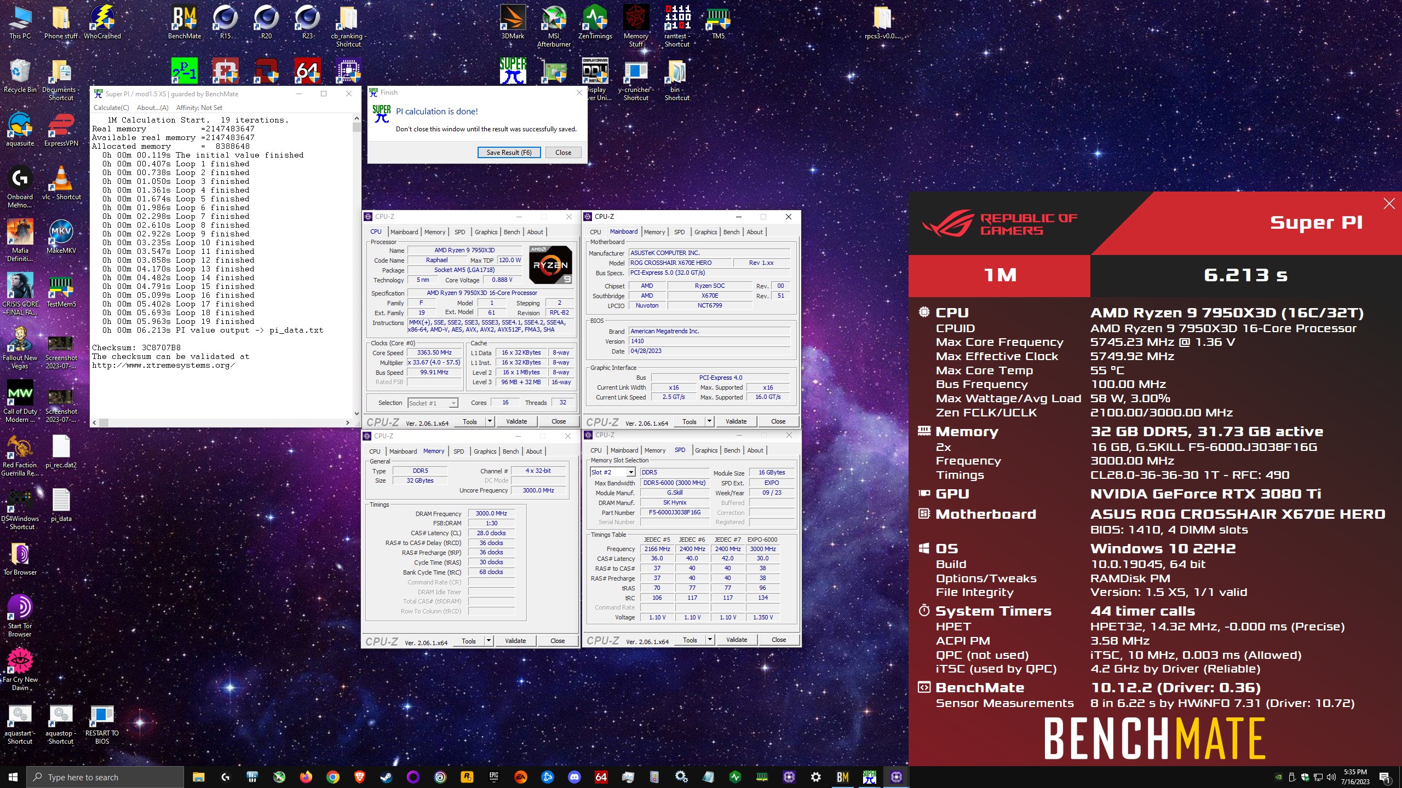Click the Super PI horizontal scrollbar right arrow

(x=347, y=422)
